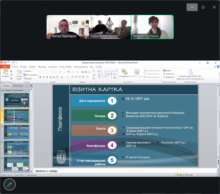Click the Cut scissors icon
The width and height of the screenshot is (220, 194).
tap(11, 71)
